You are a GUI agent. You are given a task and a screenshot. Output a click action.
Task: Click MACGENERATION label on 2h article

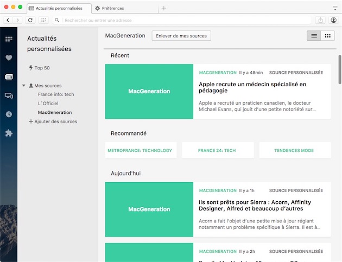[x=218, y=251]
